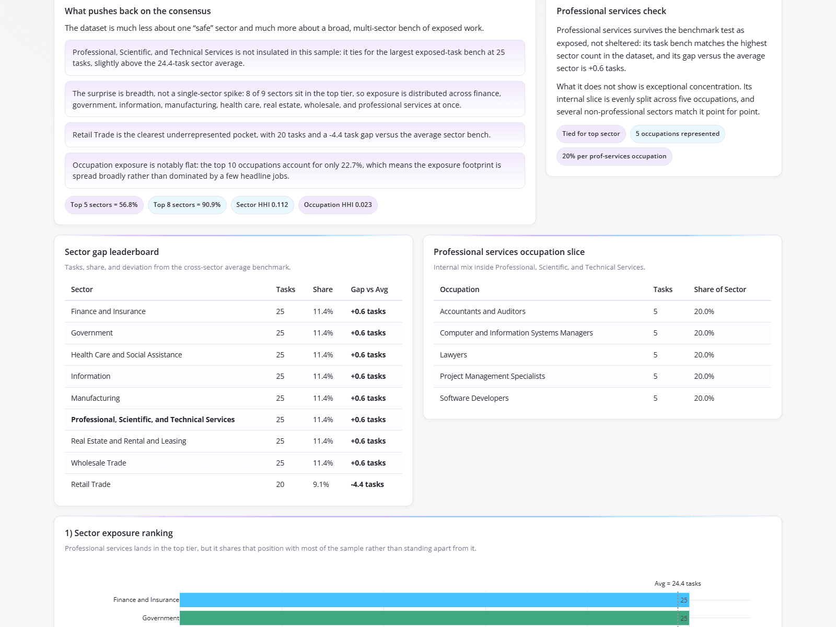Select the 'Information' sector row

234,376
